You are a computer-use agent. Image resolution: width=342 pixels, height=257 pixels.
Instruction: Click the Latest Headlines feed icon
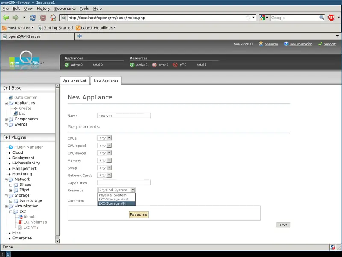pos(78,28)
